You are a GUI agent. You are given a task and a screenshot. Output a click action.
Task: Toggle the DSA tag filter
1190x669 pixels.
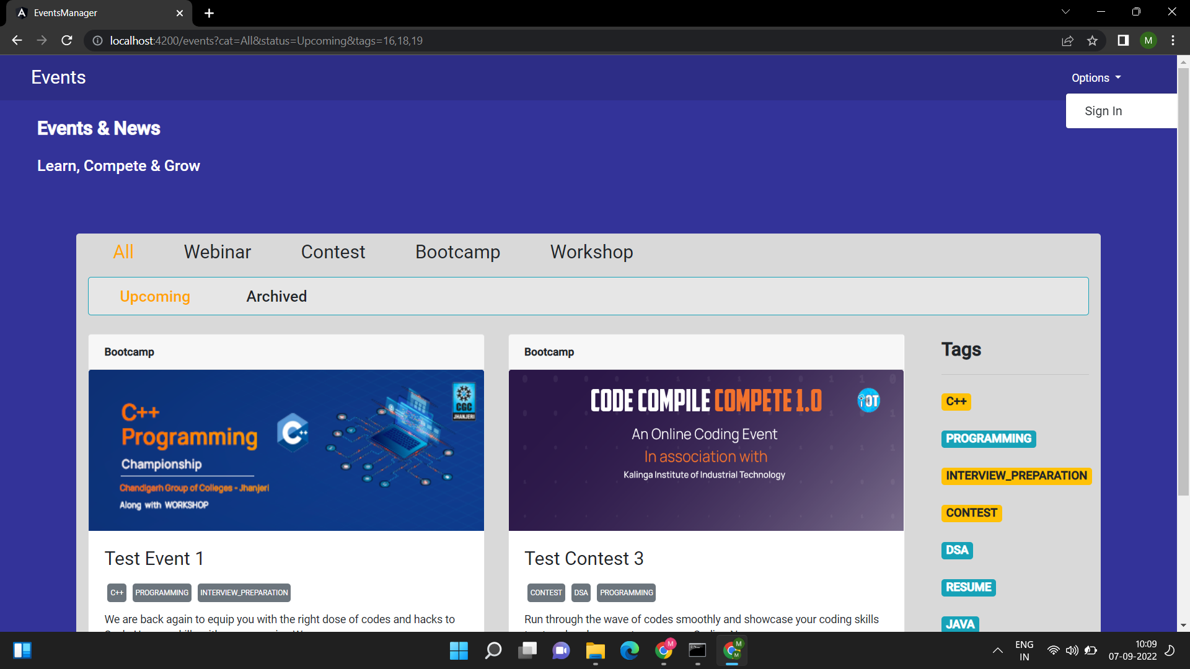click(x=956, y=550)
